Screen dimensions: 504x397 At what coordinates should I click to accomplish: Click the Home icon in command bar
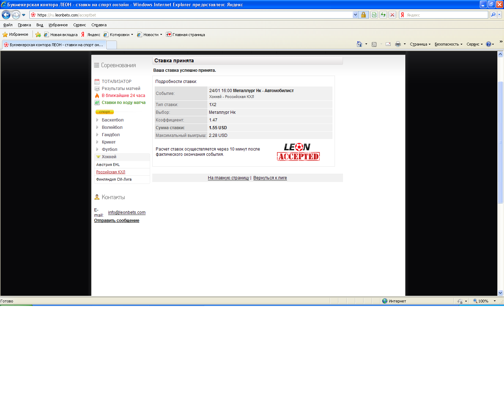coord(359,44)
